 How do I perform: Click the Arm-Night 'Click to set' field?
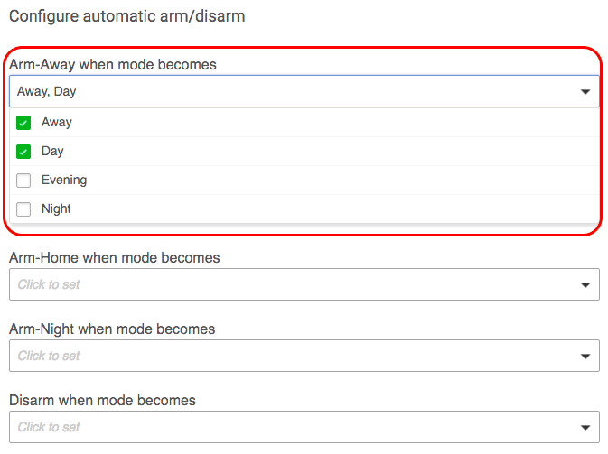coord(304,356)
